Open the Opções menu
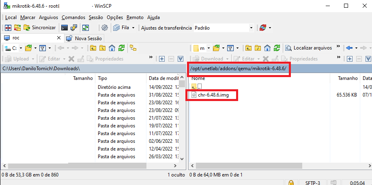Screen dimensions: 372x185 115,17
